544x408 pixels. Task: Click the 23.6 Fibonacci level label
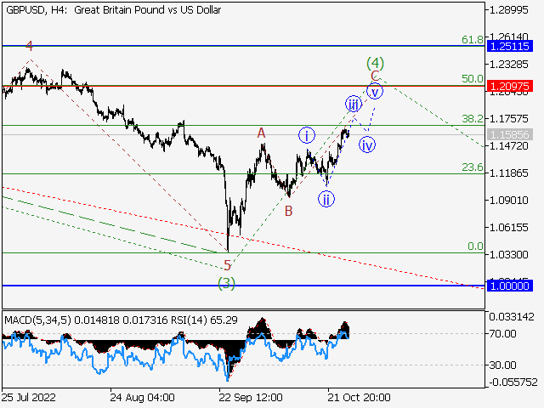[x=473, y=167]
